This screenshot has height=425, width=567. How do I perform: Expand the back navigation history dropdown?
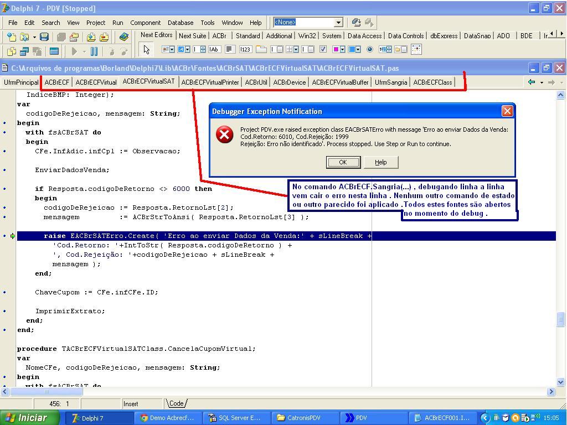tap(542, 83)
